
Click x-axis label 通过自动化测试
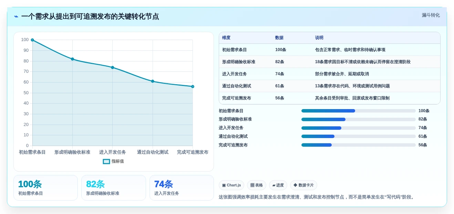tap(153, 152)
